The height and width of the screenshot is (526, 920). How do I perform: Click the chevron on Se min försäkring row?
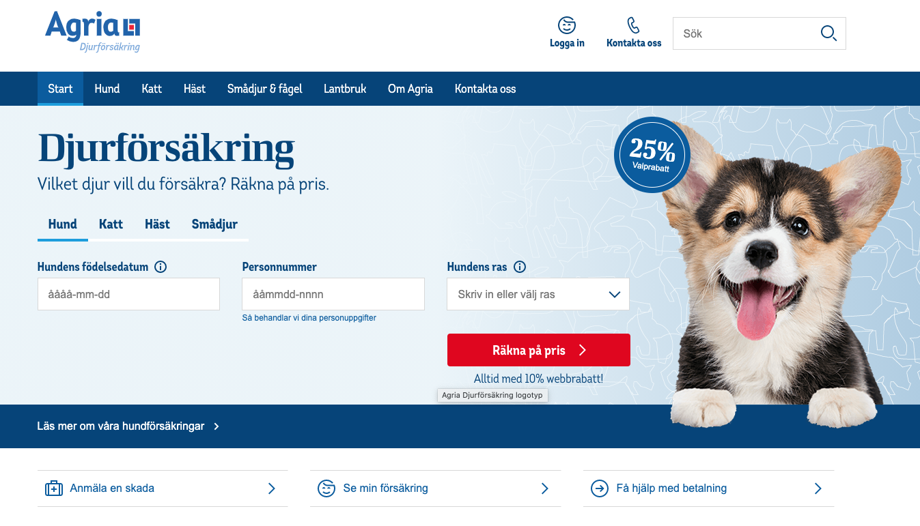(x=545, y=488)
